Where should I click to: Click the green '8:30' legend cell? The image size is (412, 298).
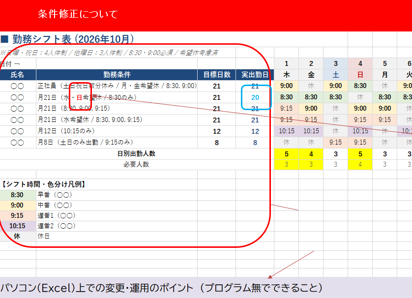point(17,195)
